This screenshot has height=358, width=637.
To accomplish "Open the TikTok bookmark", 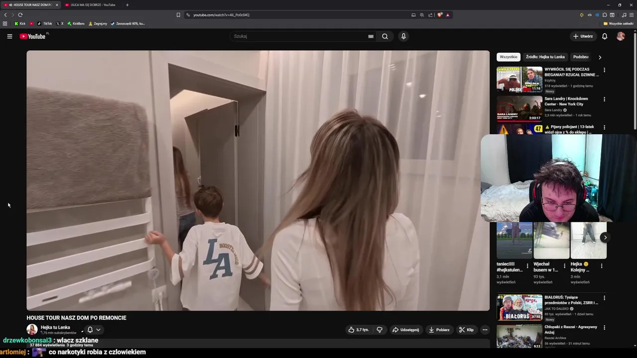I will pyautogui.click(x=45, y=23).
